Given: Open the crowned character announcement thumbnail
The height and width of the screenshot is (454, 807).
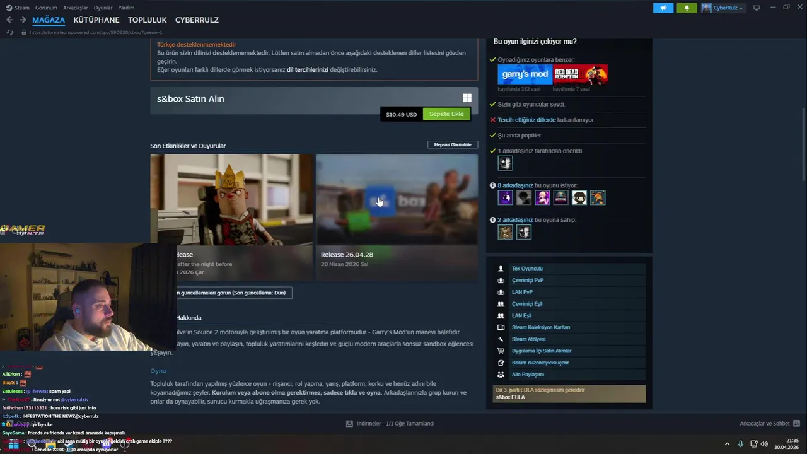Looking at the screenshot, I should [231, 200].
